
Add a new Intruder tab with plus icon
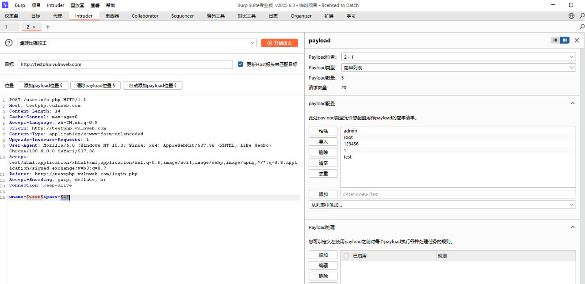tap(48, 27)
